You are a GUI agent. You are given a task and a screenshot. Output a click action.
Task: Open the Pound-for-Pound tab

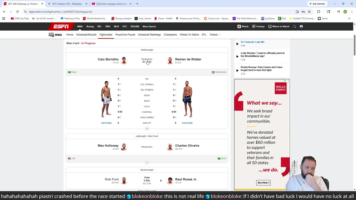point(125,35)
